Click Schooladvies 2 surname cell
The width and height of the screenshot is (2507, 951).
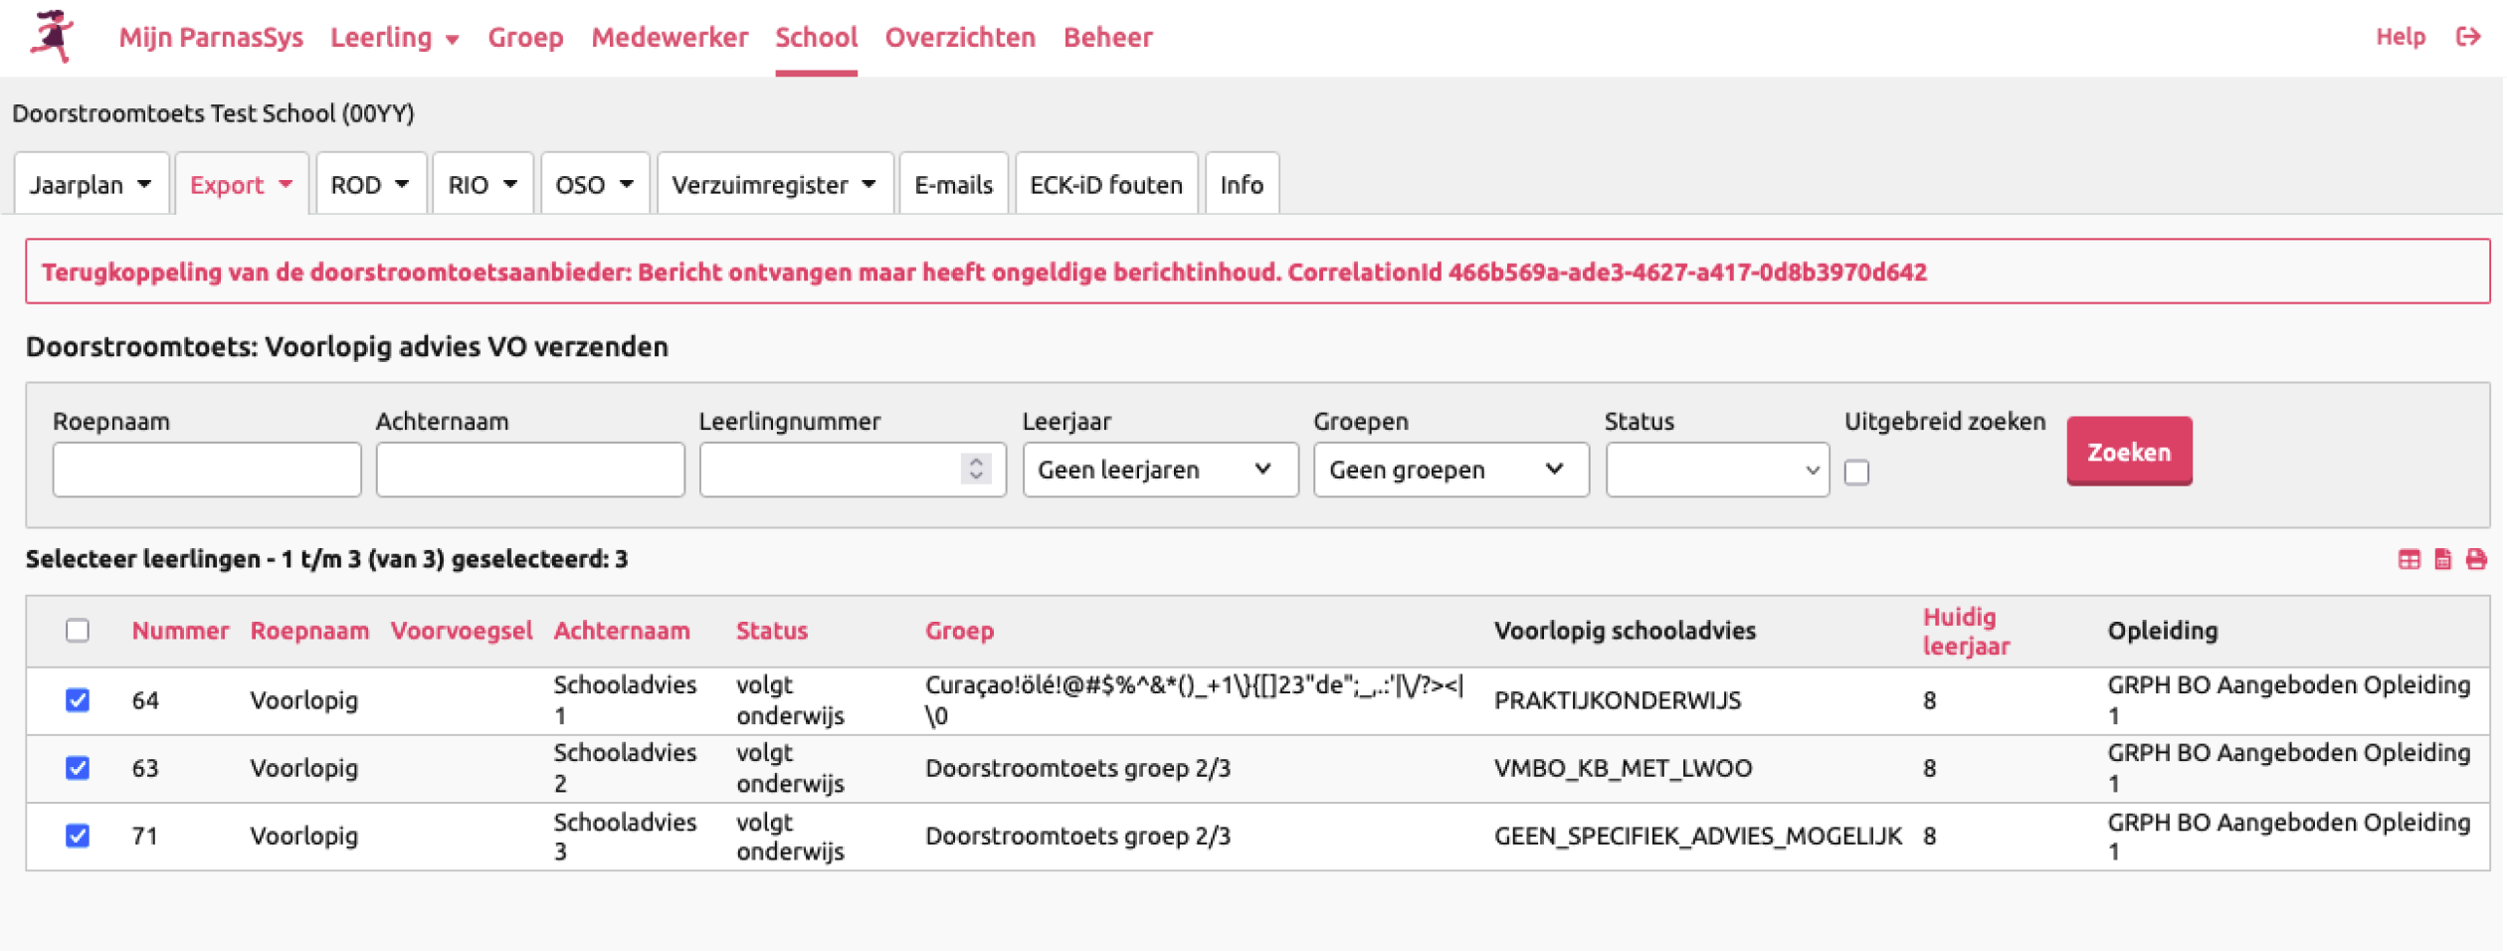[626, 769]
